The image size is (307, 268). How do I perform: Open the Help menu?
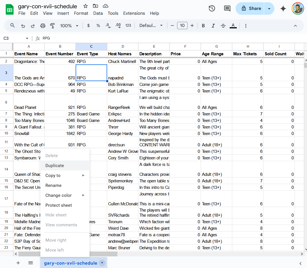point(154,13)
